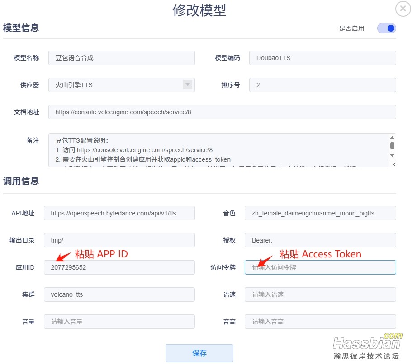Focus the 访问令牌 access token field
Screen dimensions: 412x364
pos(320,267)
